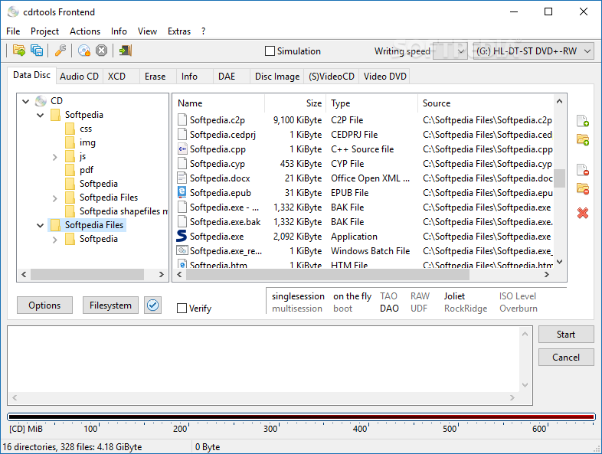Open the Actions menu
602x454 pixels.
(x=85, y=31)
